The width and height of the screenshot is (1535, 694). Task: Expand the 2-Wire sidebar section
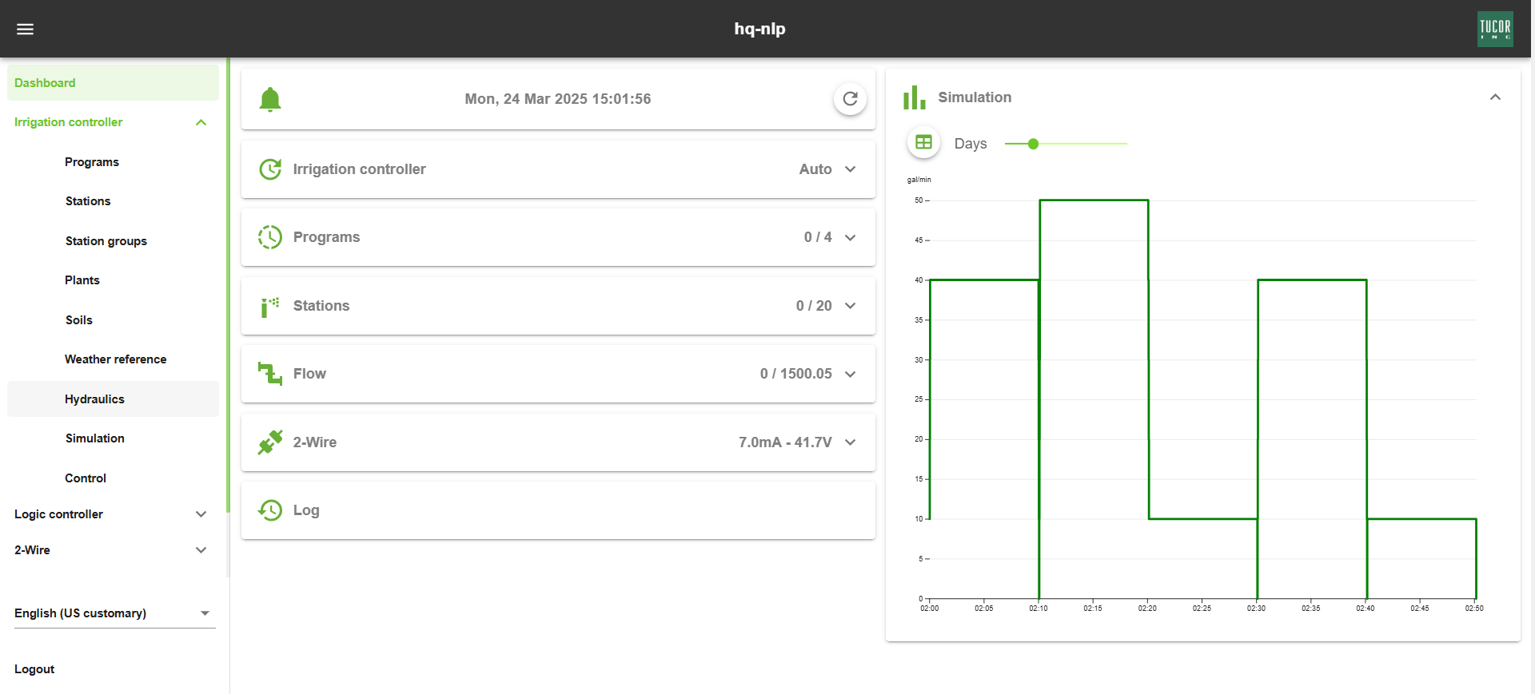(x=201, y=550)
